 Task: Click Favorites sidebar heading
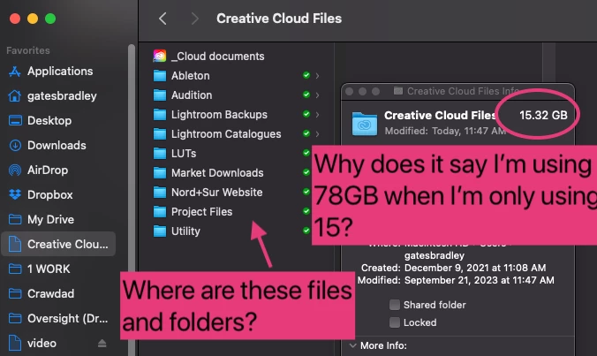coord(28,50)
